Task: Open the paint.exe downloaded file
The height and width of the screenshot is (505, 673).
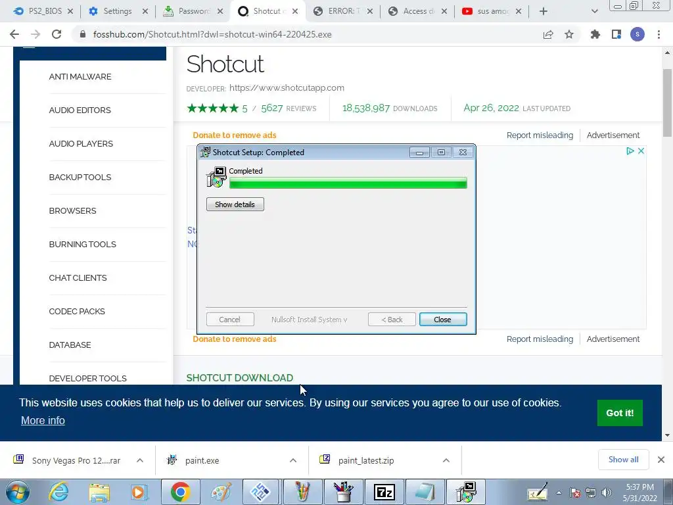Action: [x=202, y=461]
